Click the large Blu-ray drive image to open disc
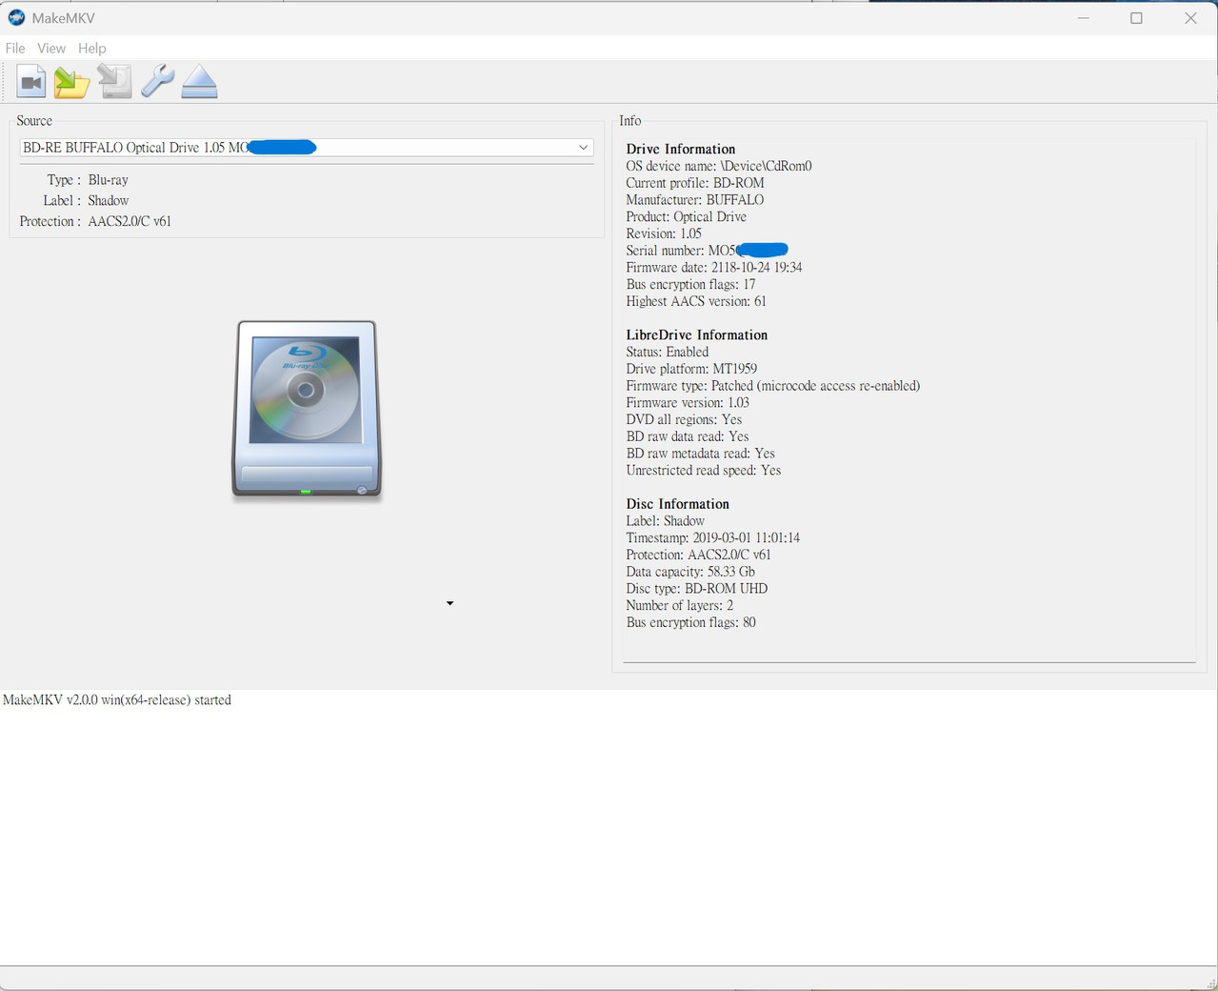 click(x=307, y=409)
